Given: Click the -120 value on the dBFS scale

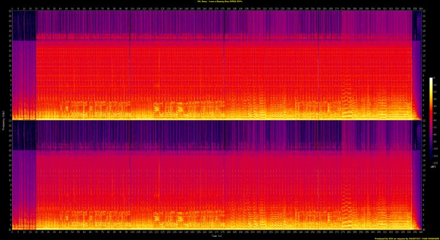Looking at the screenshot, I should 436,163.
